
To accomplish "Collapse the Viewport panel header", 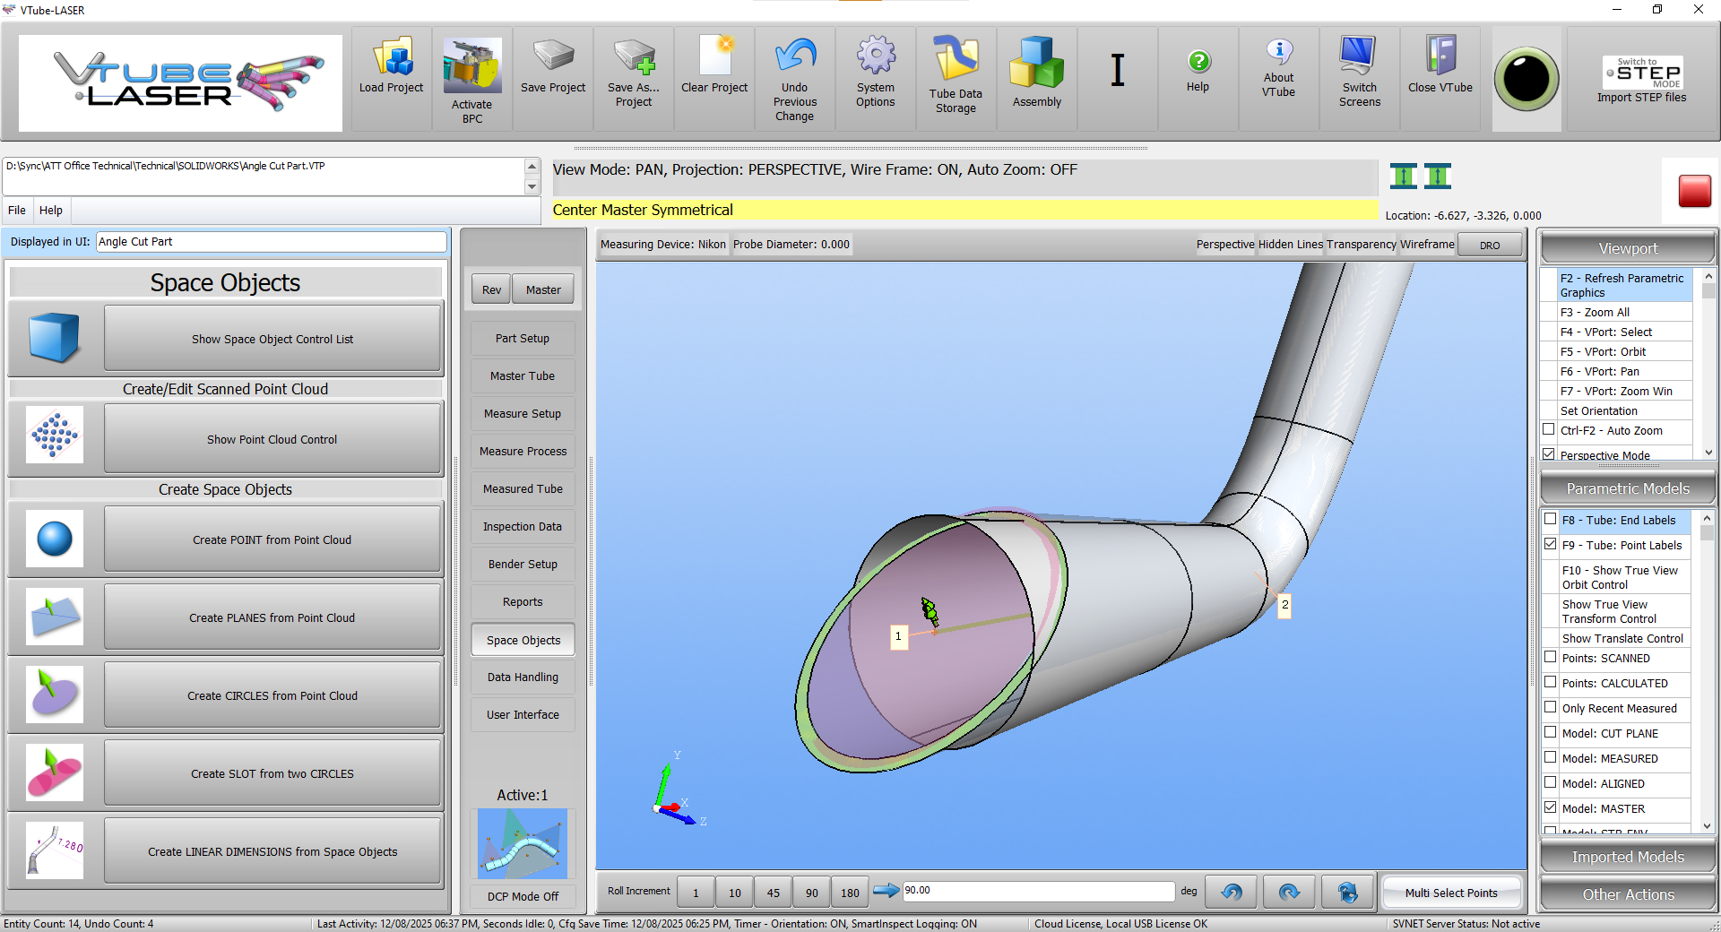I will pyautogui.click(x=1628, y=248).
